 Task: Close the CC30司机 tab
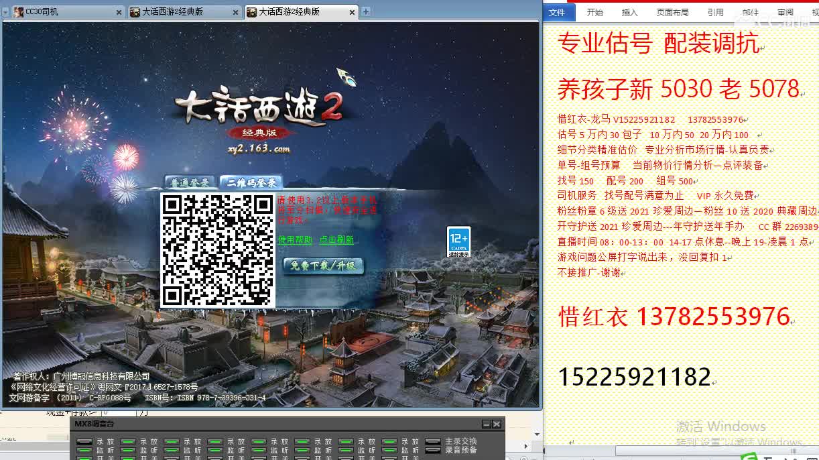tap(119, 12)
